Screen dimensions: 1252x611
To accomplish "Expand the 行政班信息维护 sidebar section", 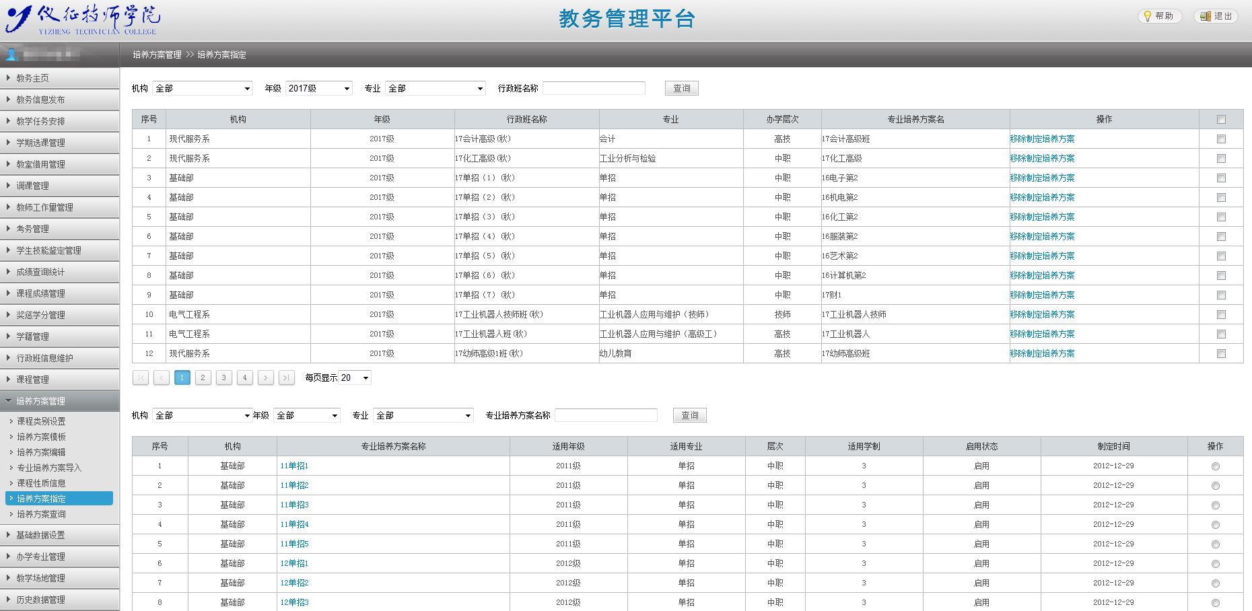I will coord(59,358).
